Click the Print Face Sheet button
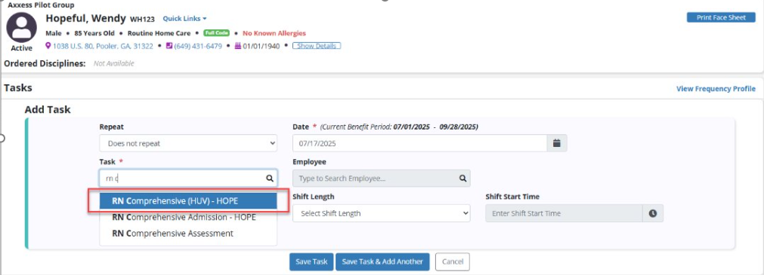This screenshot has width=764, height=275. coord(721,17)
